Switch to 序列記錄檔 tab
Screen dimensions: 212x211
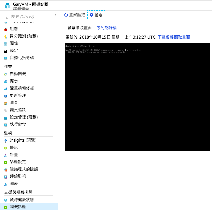(107, 28)
